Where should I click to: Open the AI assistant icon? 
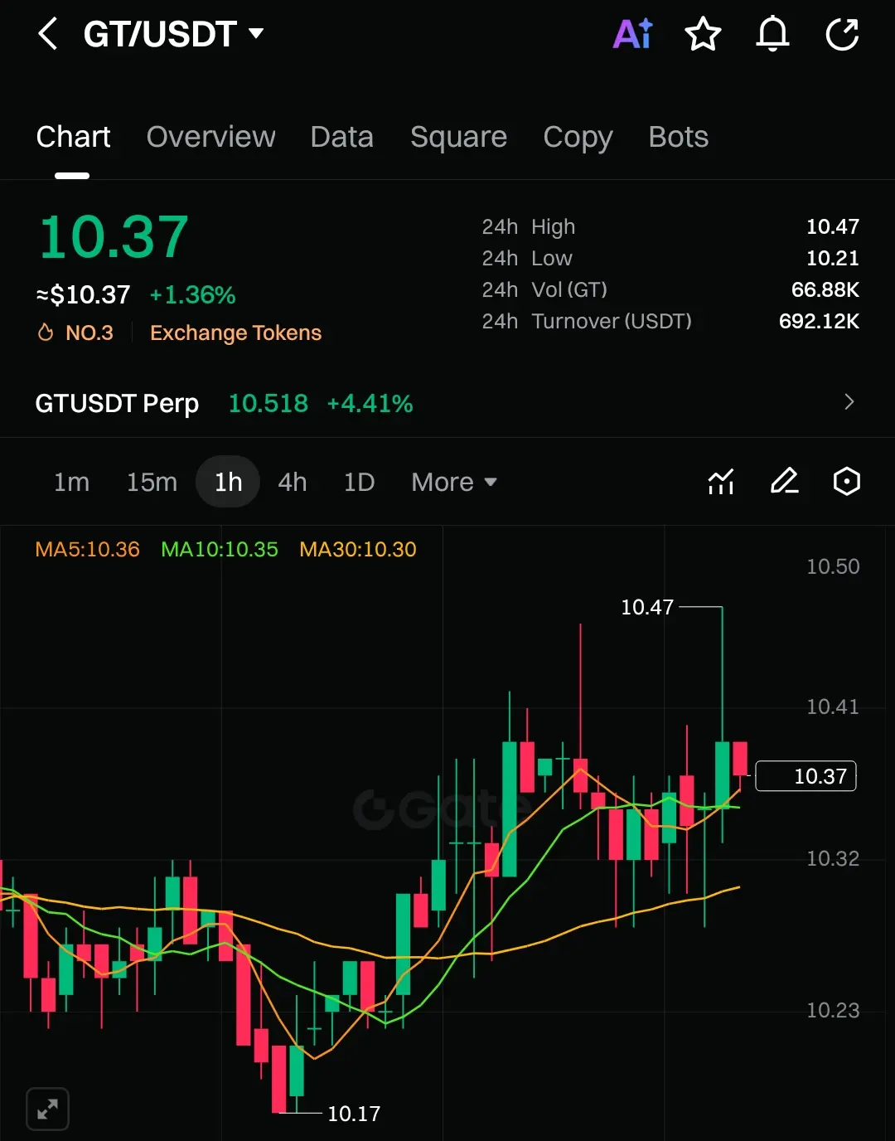(x=633, y=34)
